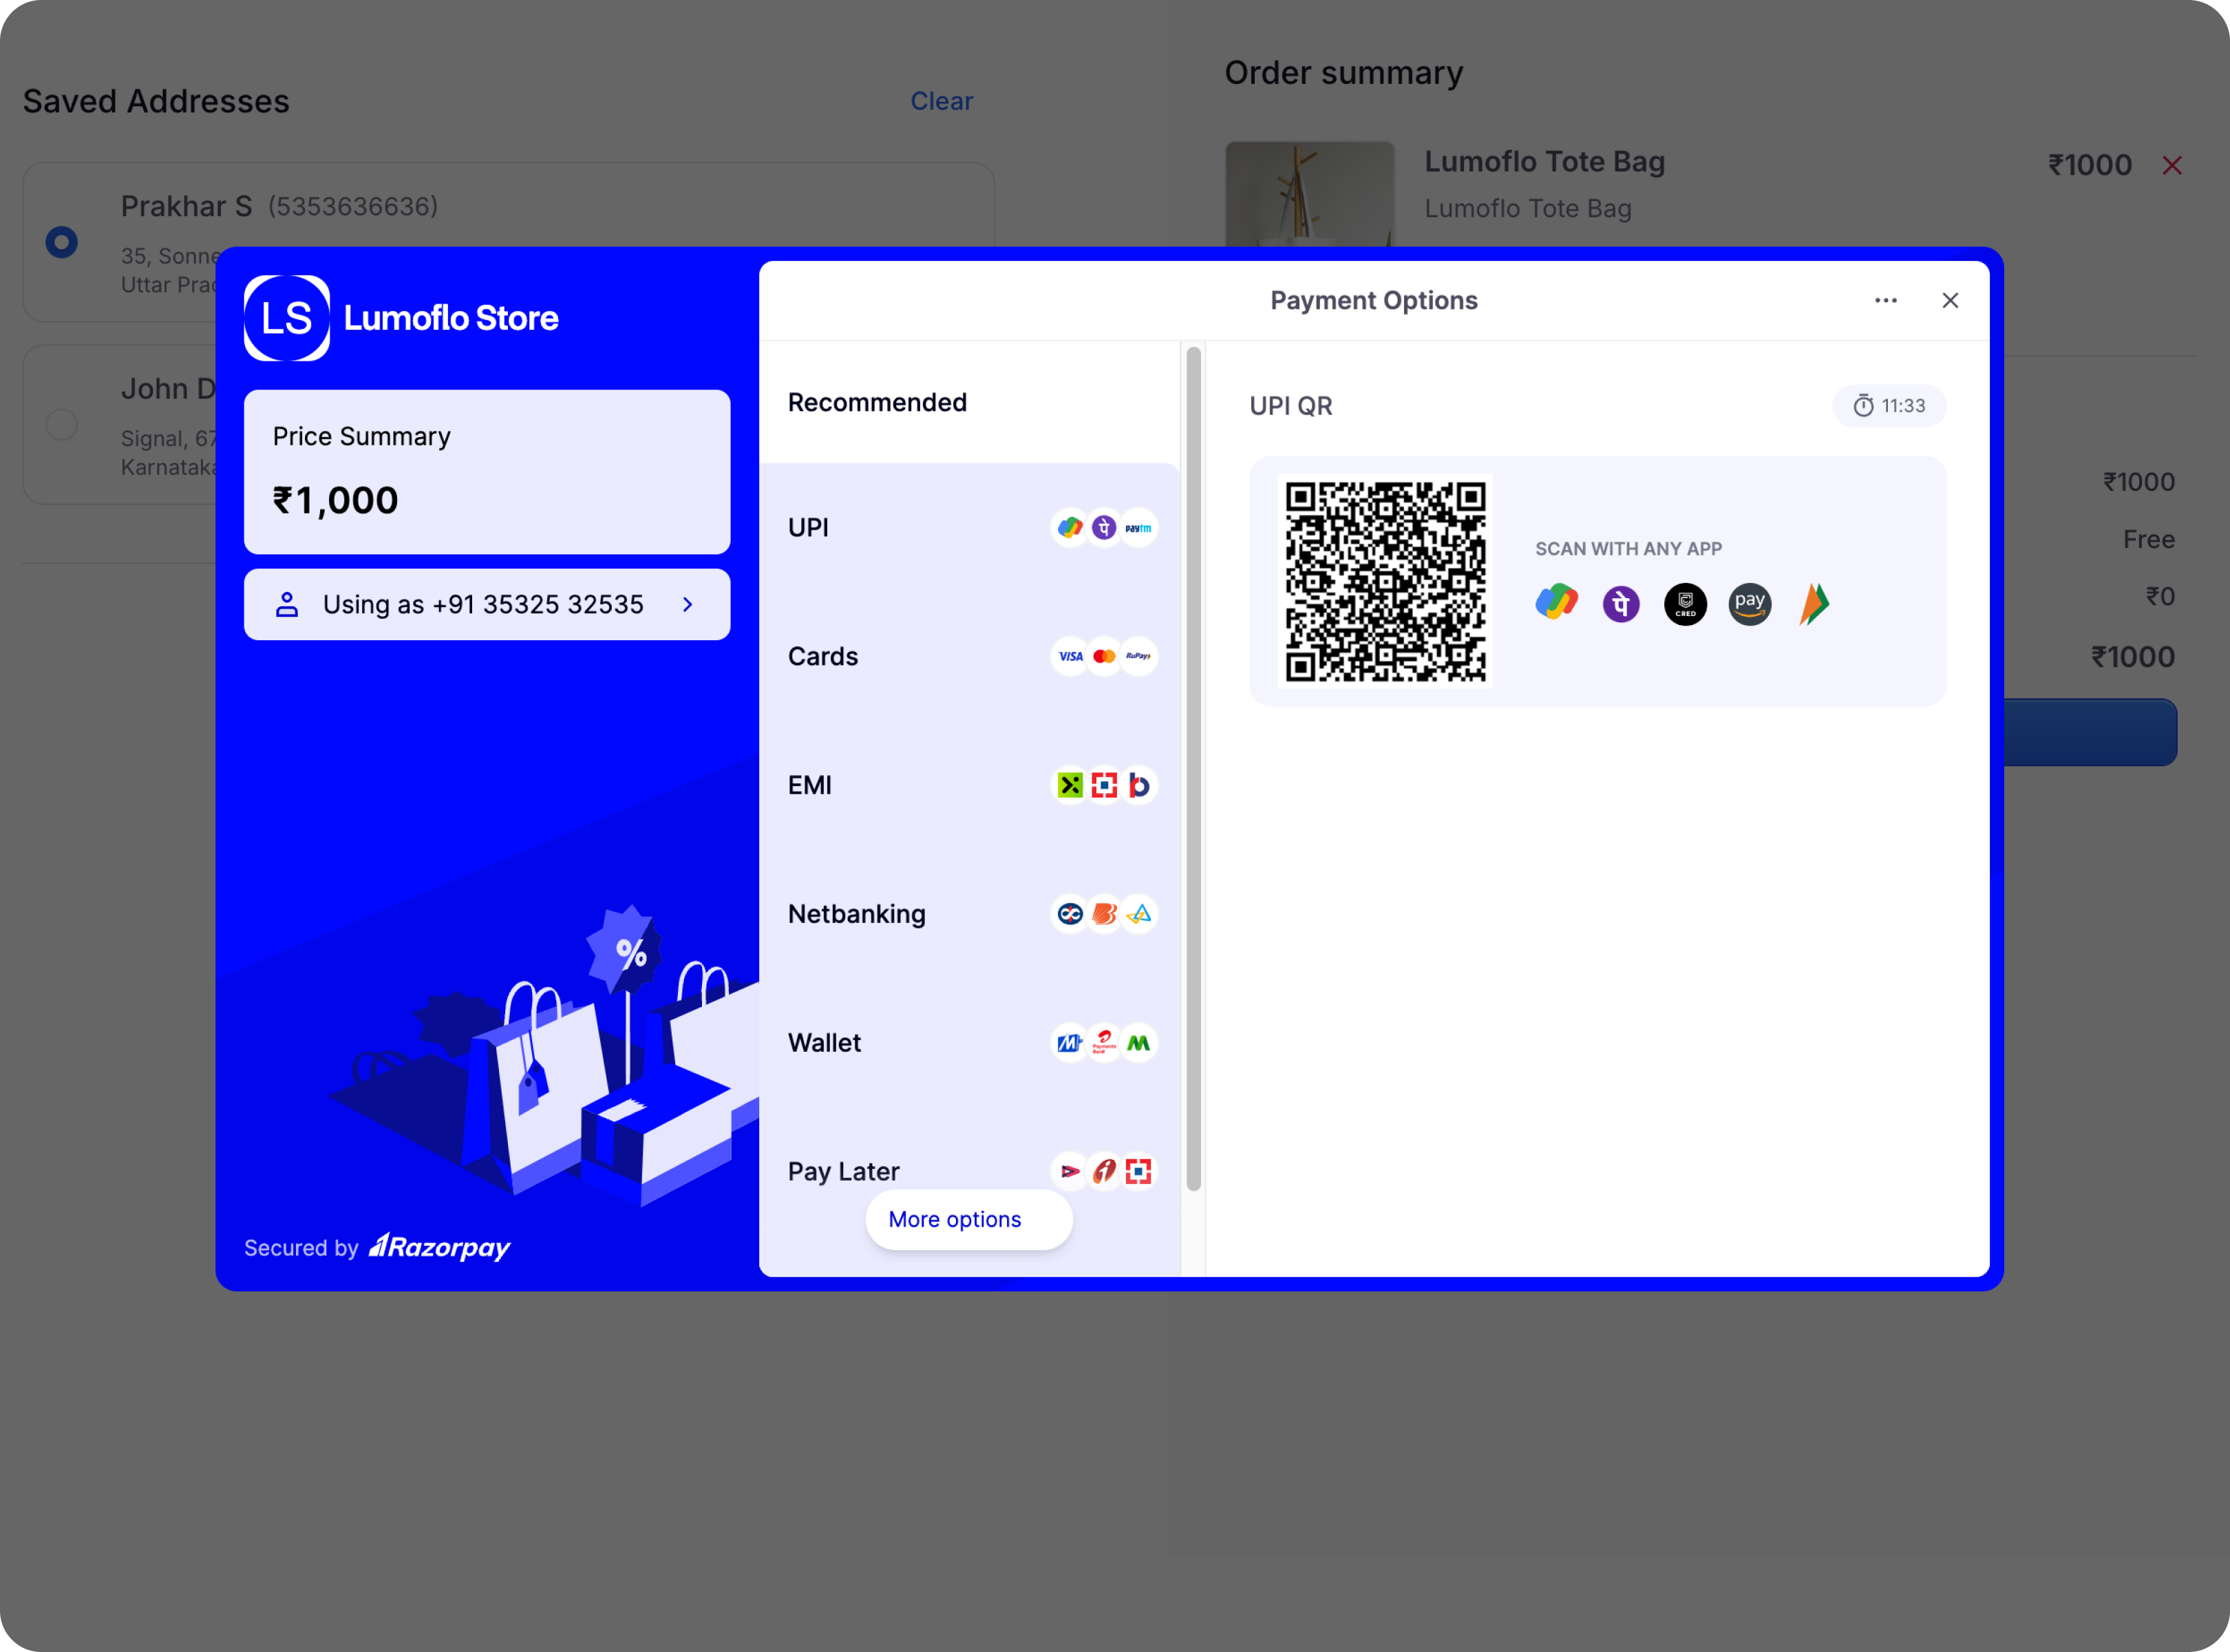2230x1652 pixels.
Task: Open the three-dot more menu in header
Action: point(1885,301)
